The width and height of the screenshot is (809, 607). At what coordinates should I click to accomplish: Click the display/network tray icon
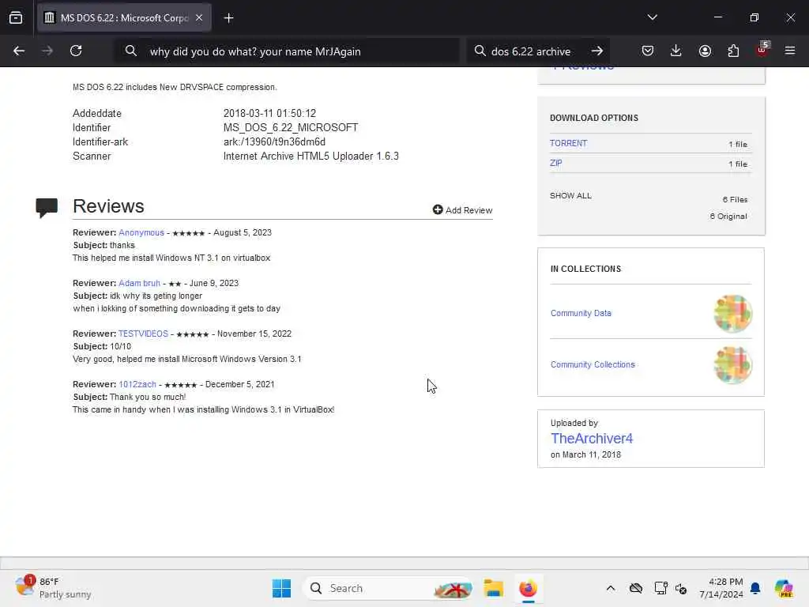click(x=660, y=588)
